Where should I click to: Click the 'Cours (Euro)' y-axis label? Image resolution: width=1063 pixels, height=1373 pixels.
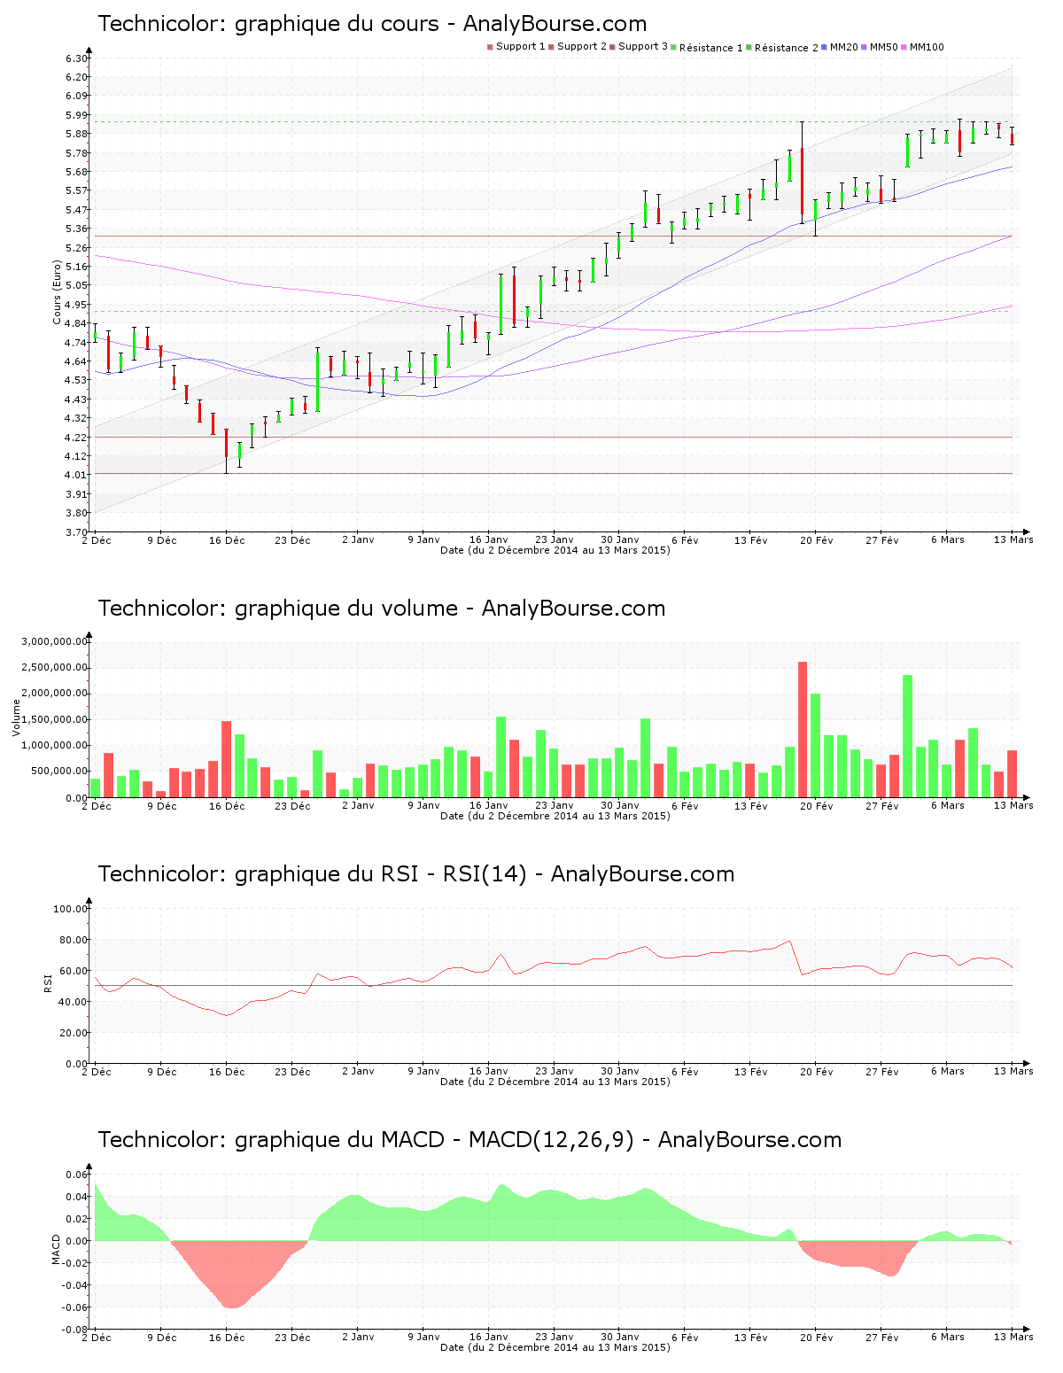[x=58, y=292]
